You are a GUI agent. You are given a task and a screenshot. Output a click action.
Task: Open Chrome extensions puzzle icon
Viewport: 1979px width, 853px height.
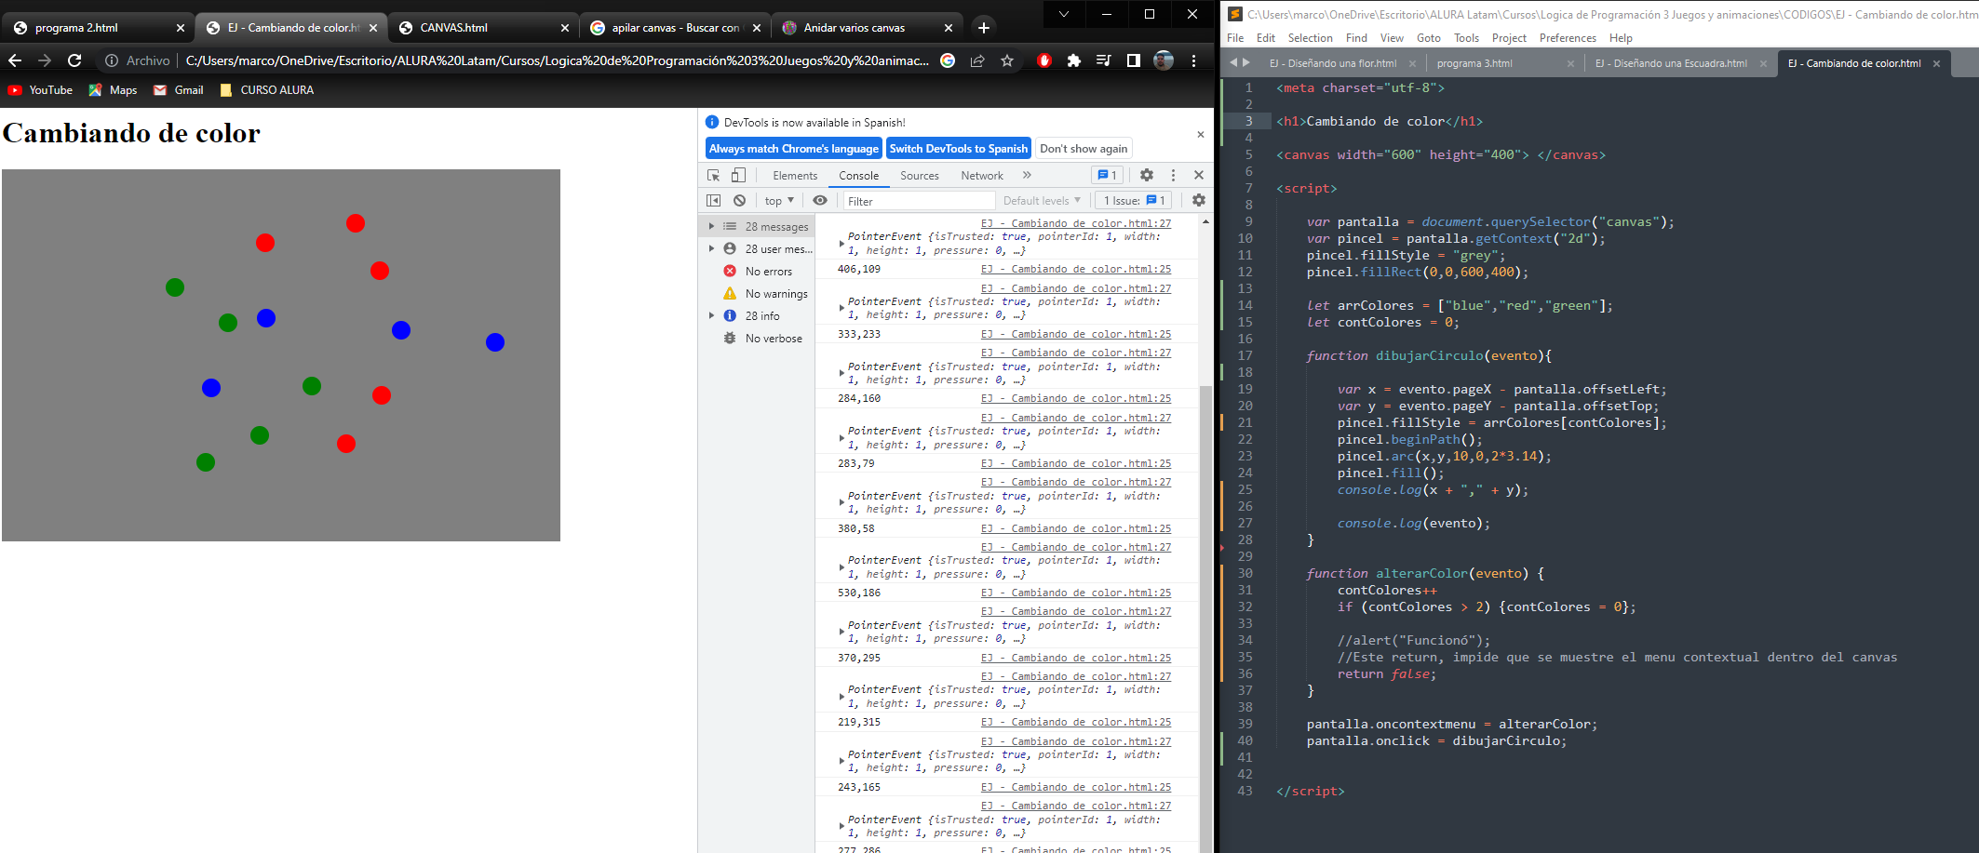tap(1074, 60)
